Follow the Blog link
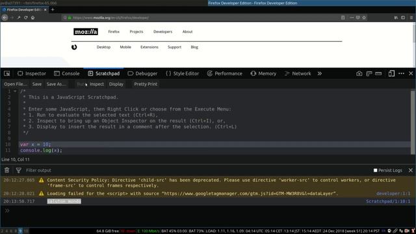 coord(194,47)
